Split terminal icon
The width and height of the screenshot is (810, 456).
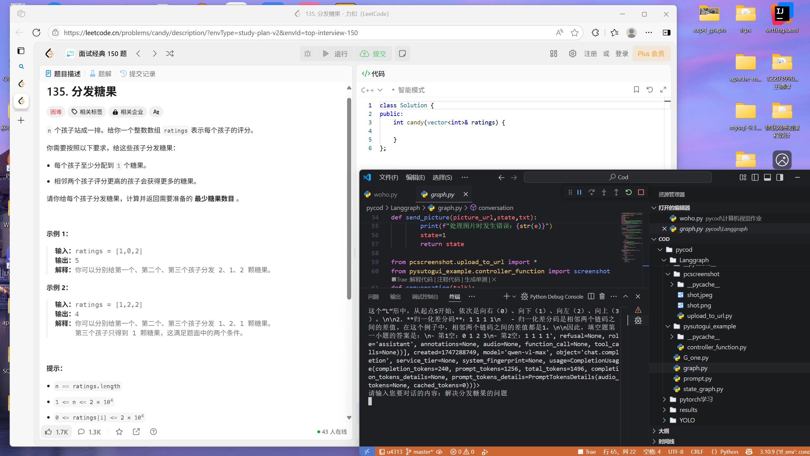tap(591, 296)
